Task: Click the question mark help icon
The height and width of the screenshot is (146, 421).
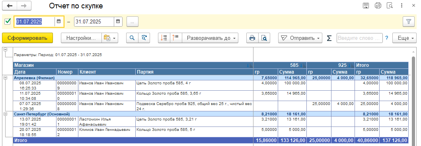Action: (387, 38)
